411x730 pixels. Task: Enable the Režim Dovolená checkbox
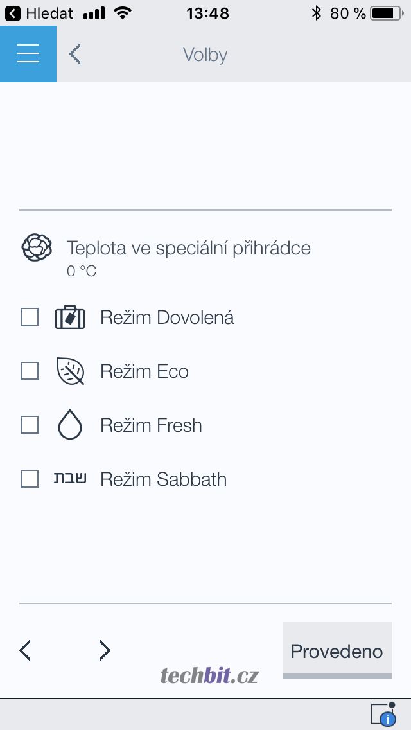[x=30, y=317]
